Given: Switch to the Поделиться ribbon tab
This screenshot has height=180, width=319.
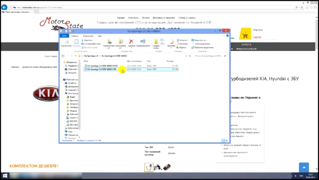Looking at the screenshot, I should [x=88, y=36].
